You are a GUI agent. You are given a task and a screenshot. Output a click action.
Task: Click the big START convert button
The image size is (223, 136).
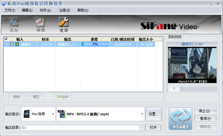(x=181, y=119)
